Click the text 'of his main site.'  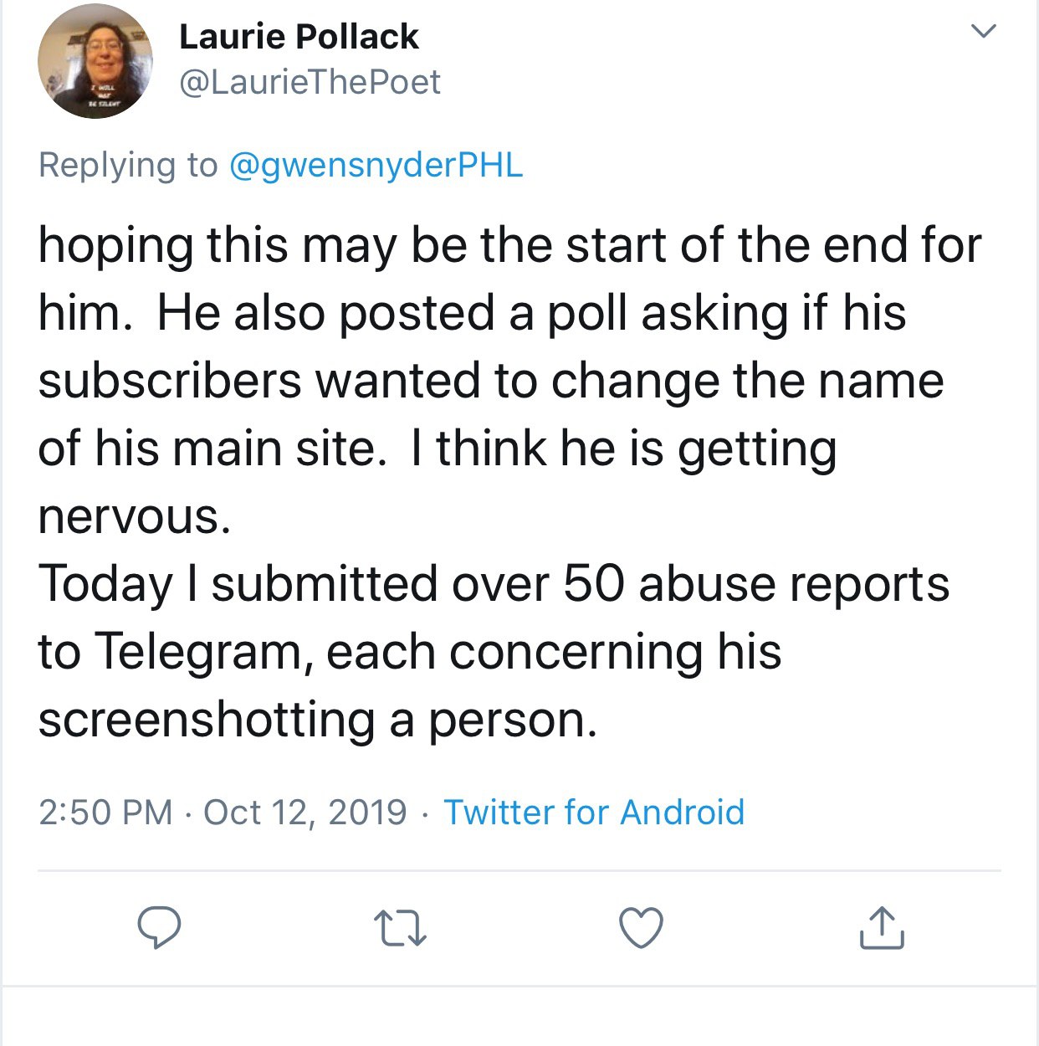212,449
